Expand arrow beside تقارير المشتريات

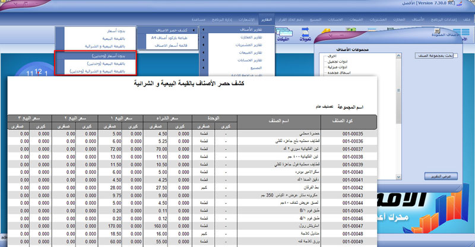(203, 45)
